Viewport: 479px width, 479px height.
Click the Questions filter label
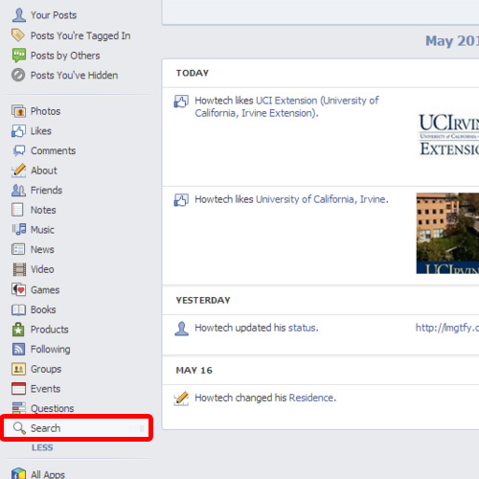53,409
